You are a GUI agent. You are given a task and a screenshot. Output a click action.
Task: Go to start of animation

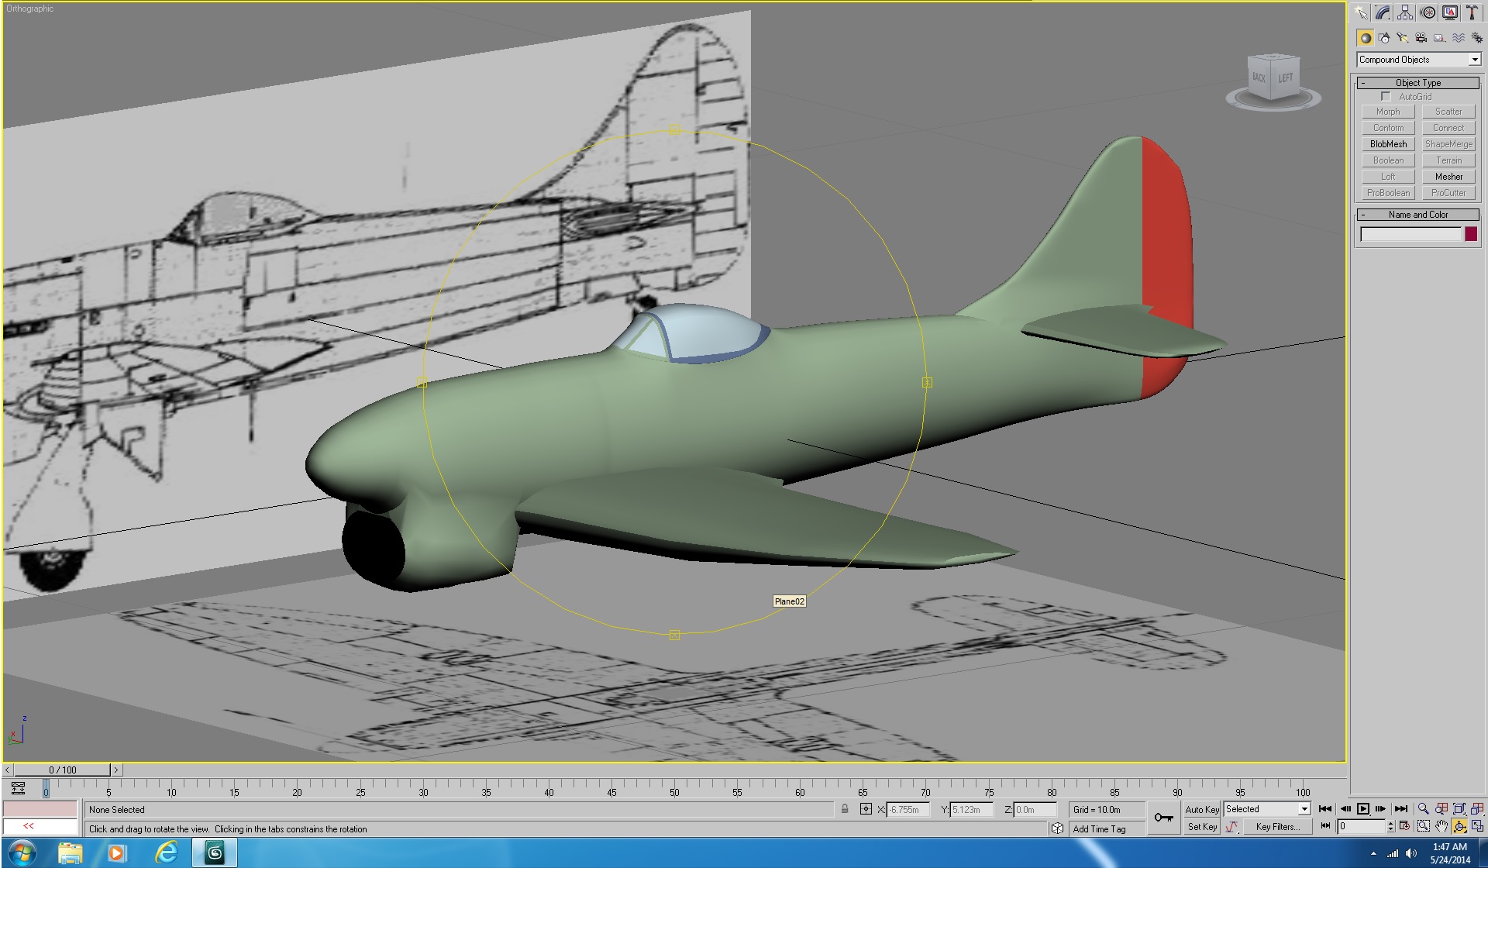point(1325,809)
